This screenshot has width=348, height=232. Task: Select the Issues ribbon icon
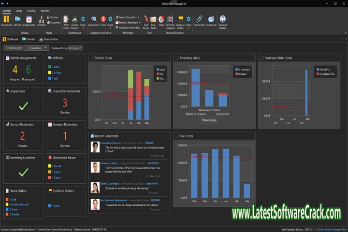click(103, 20)
